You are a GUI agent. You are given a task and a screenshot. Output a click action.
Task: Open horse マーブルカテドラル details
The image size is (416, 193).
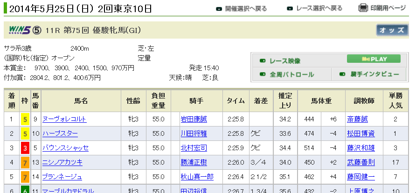[x=68, y=191]
